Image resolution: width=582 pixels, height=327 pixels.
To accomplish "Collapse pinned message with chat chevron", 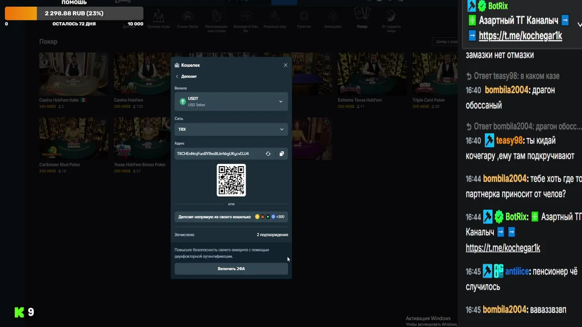I will pos(579,24).
